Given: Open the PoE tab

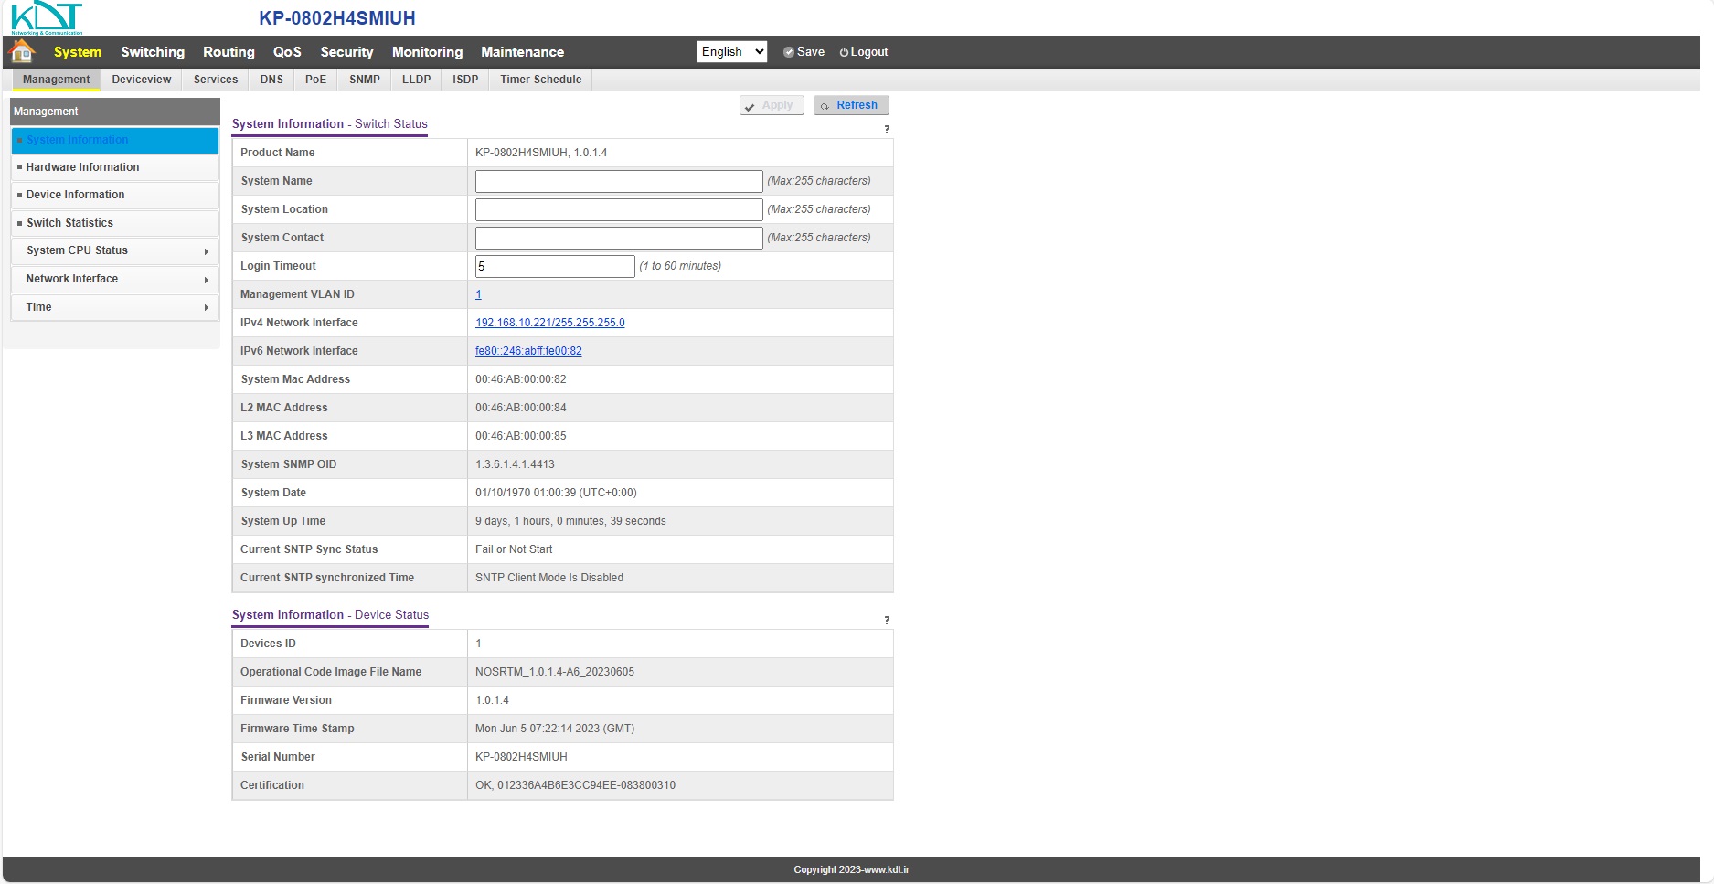Looking at the screenshot, I should 315,80.
